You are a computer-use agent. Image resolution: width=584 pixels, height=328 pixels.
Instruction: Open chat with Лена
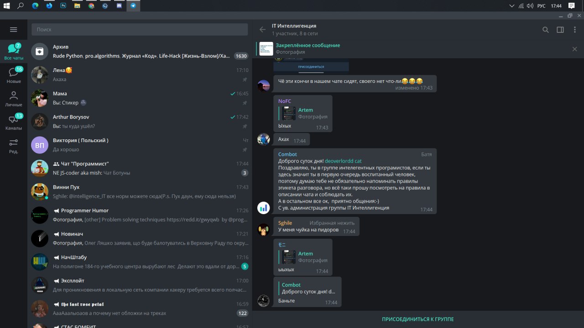[x=140, y=75]
